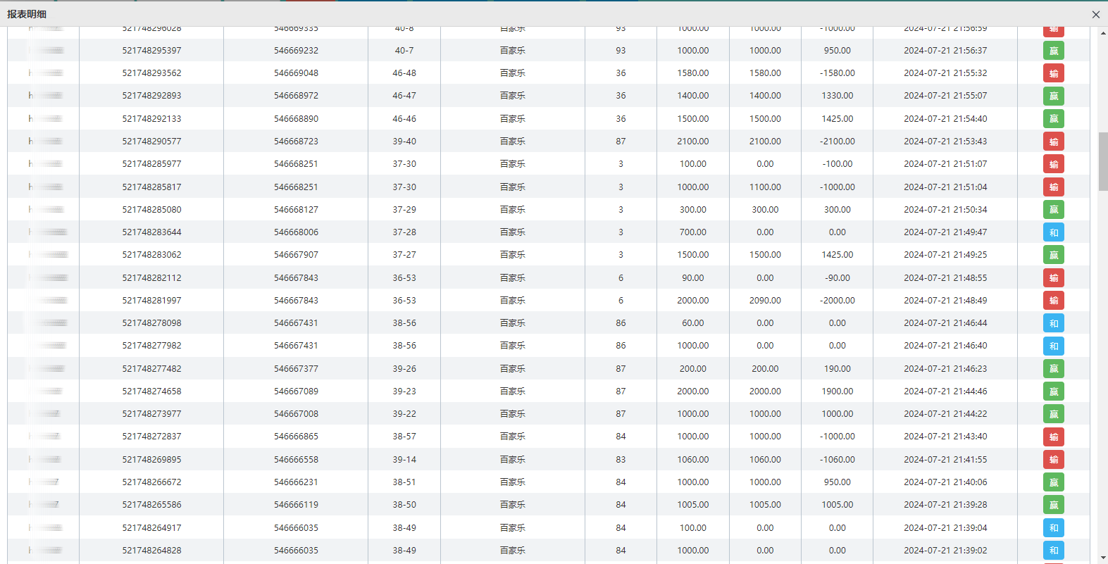Click the 报表明细 dialog title
Screen dimensions: 1108x564
(x=27, y=14)
